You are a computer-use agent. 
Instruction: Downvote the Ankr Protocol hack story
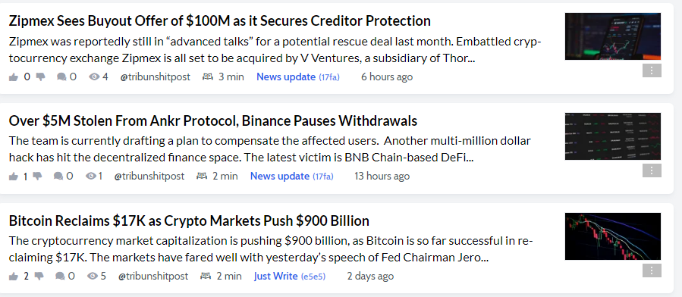click(37, 177)
